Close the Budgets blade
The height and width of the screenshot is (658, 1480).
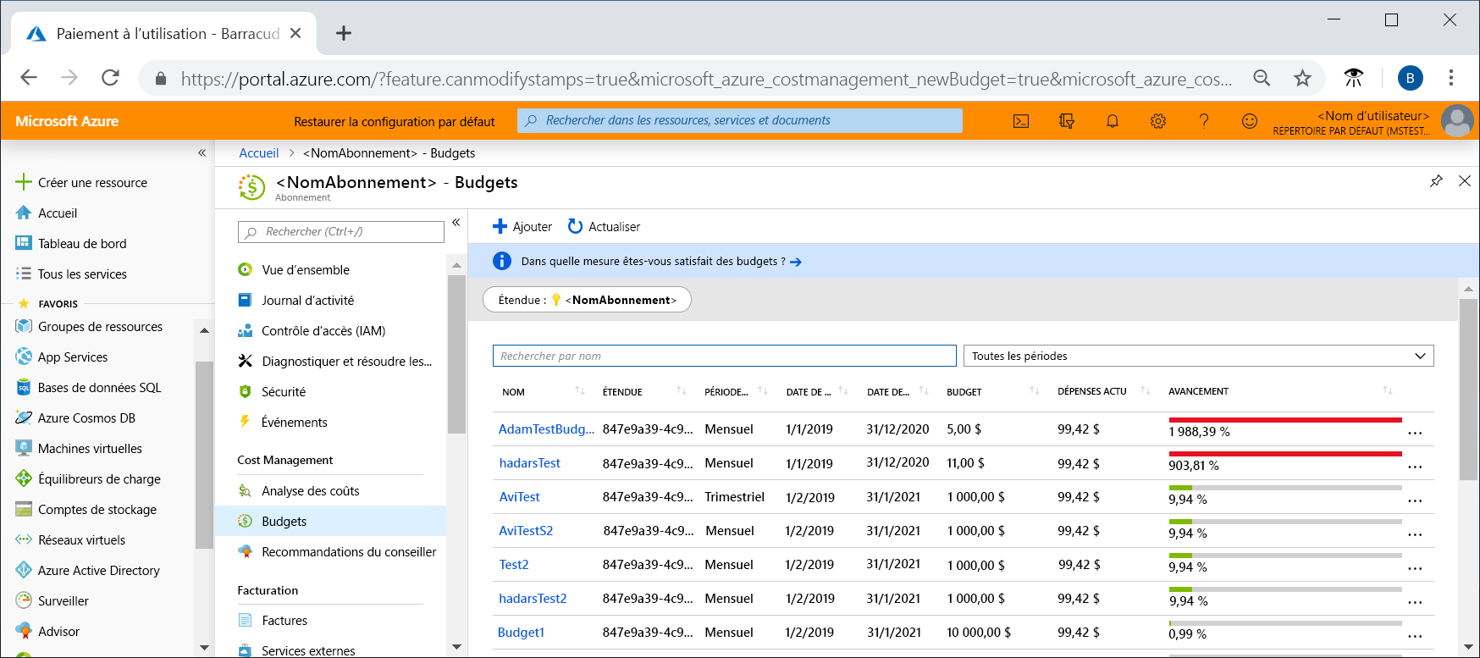1465,181
